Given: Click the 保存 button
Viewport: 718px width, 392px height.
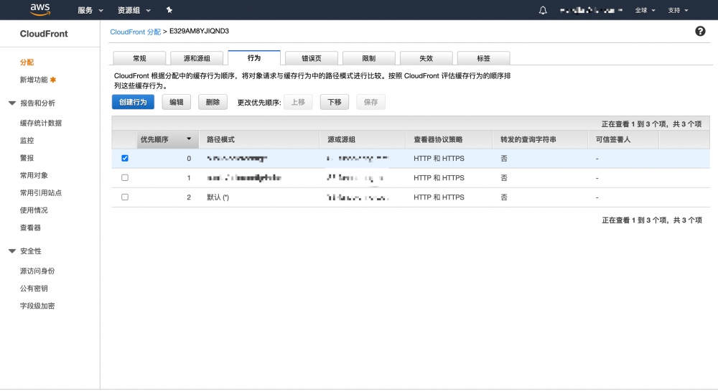Looking at the screenshot, I should [371, 102].
